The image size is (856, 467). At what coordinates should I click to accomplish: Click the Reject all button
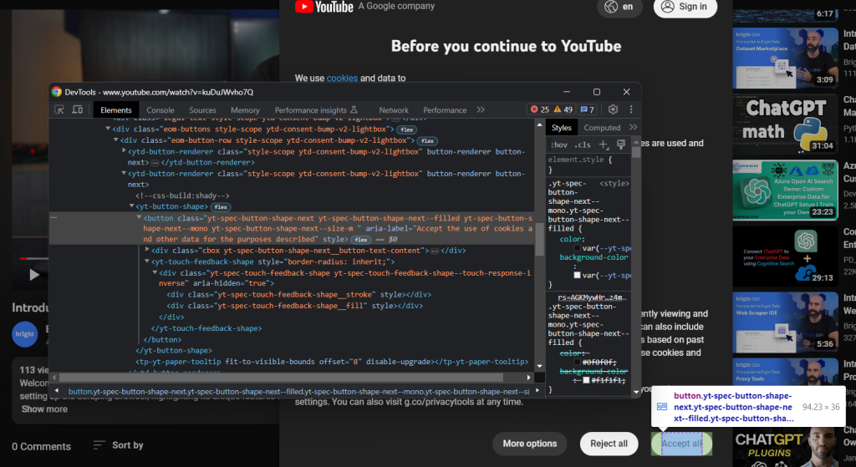(x=609, y=444)
